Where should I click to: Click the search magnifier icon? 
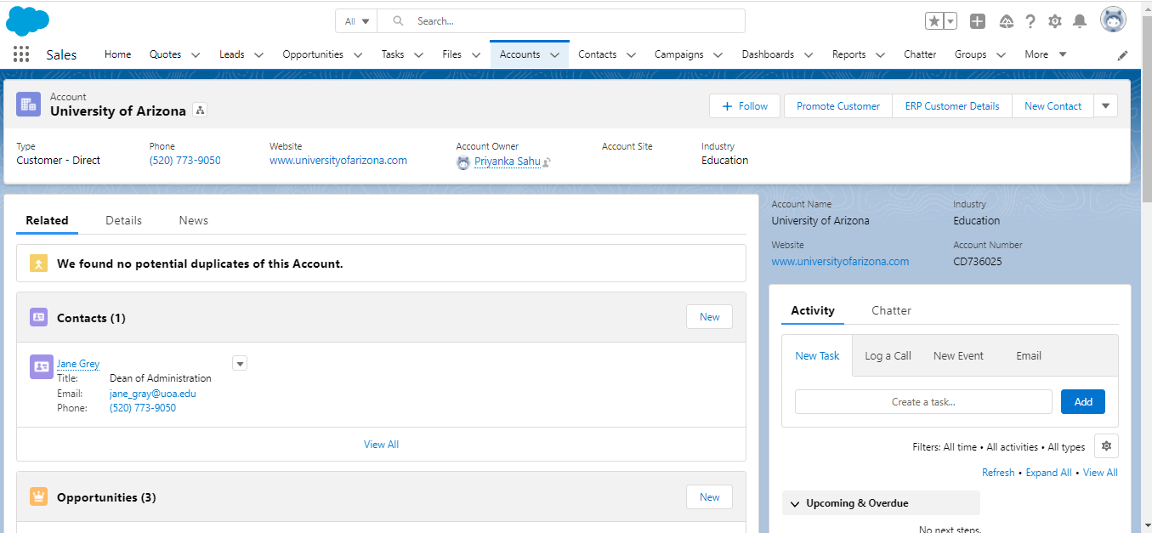398,21
